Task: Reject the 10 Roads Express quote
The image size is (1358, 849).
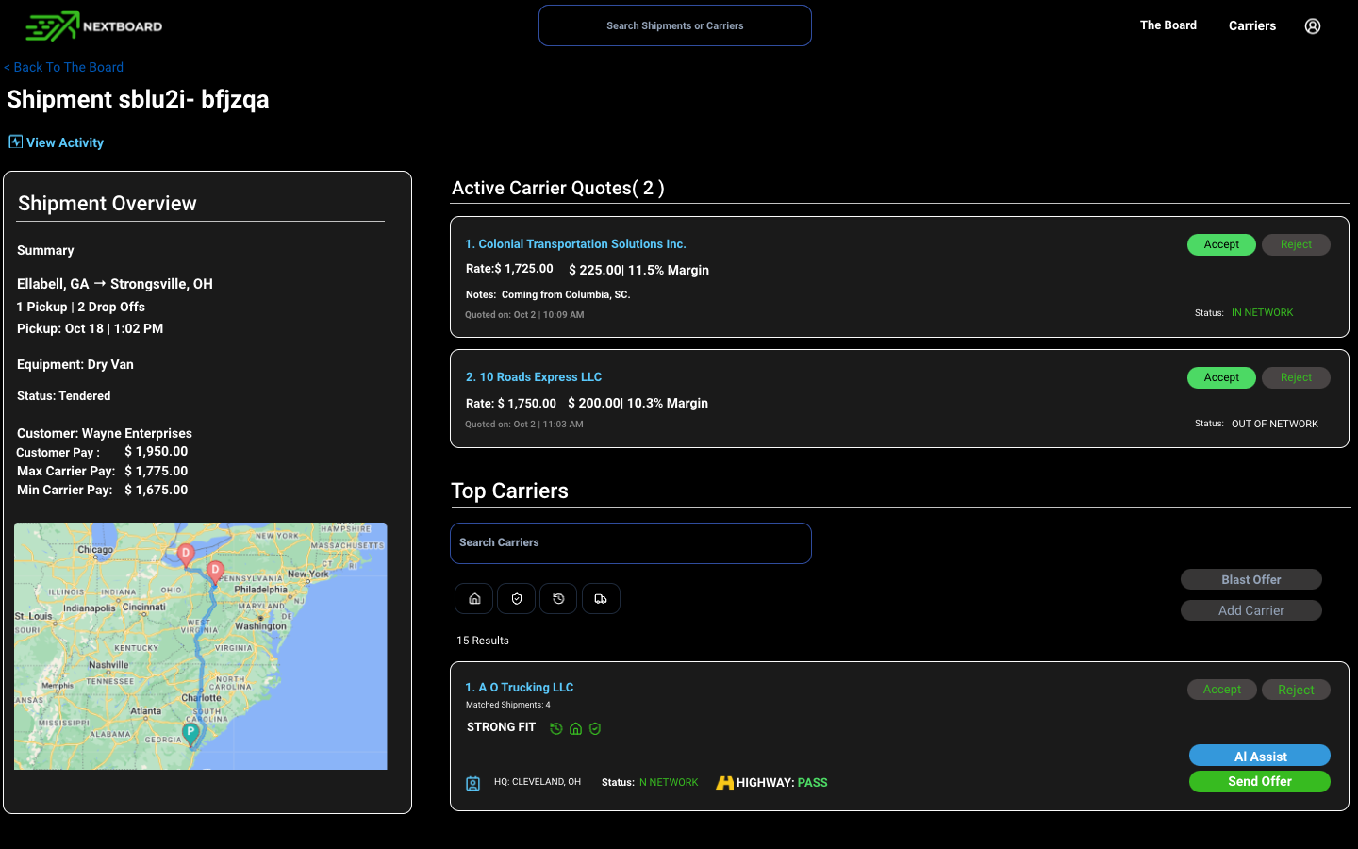Action: click(1296, 377)
